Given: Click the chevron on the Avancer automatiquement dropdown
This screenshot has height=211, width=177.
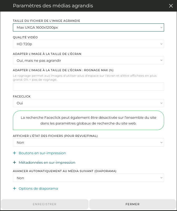Looking at the screenshot, I should coord(161,178).
